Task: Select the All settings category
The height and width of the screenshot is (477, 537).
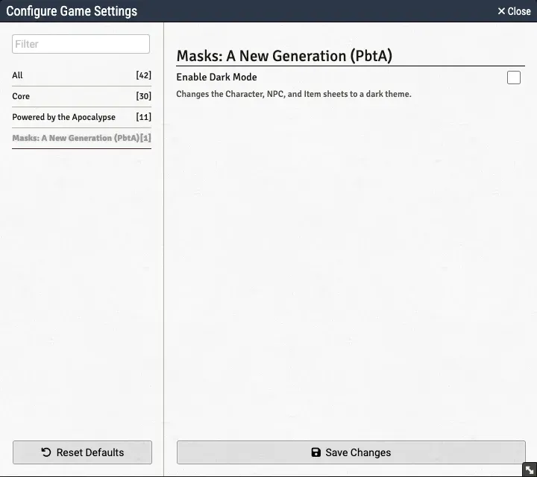Action: pos(81,75)
